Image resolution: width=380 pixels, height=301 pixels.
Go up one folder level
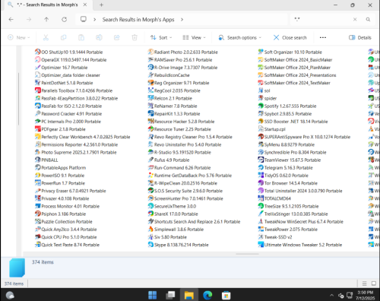point(46,20)
